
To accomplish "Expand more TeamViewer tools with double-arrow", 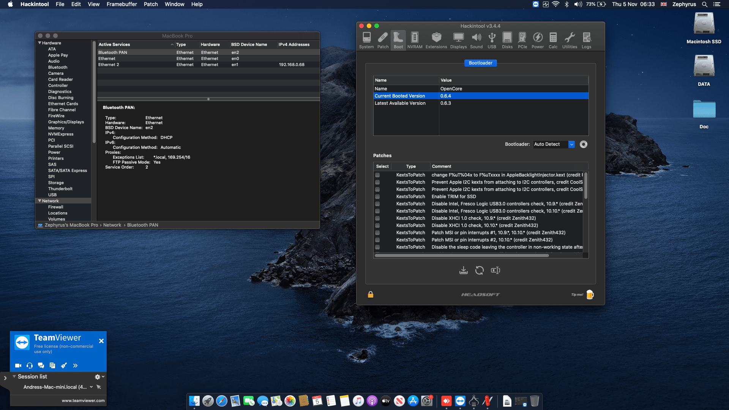I will click(x=75, y=366).
